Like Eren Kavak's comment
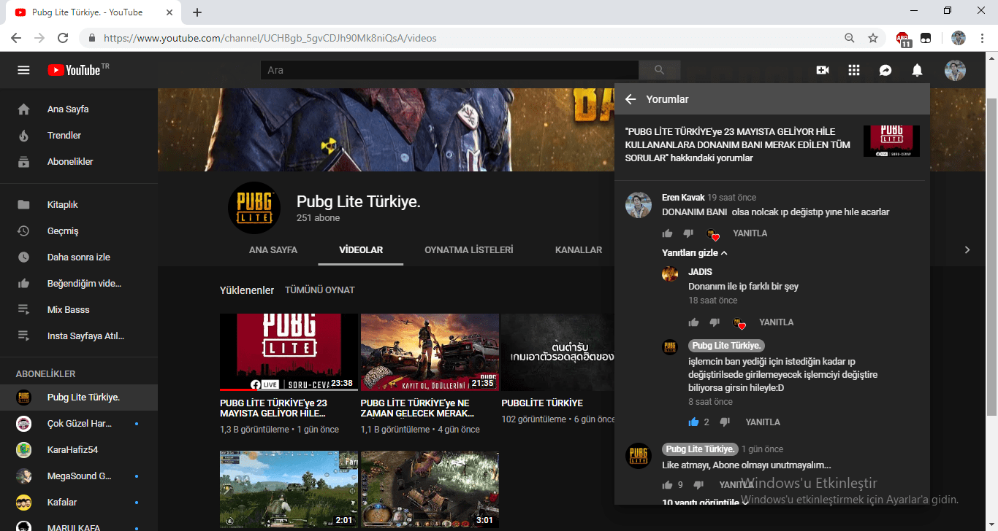998x531 pixels. pos(667,233)
